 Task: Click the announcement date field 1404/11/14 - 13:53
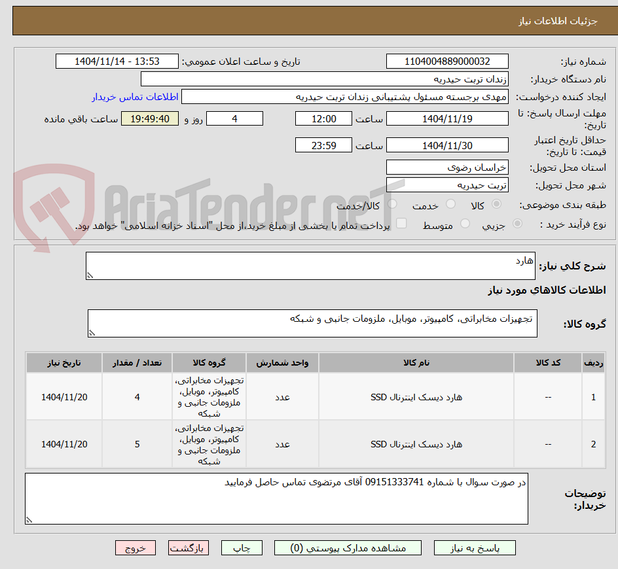[117, 61]
